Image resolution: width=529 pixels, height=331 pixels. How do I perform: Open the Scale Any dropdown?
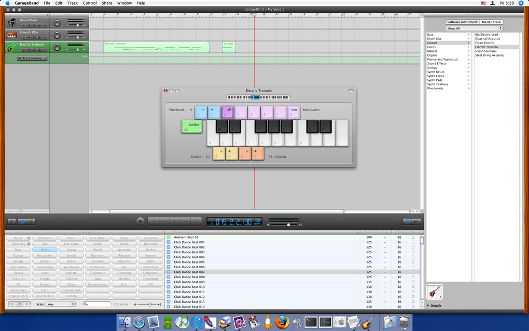60,304
